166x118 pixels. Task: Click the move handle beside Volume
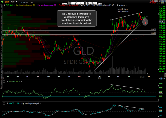coord(117,5)
